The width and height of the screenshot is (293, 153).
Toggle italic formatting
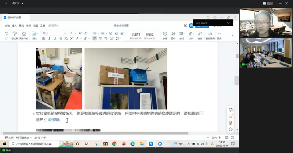49,38
